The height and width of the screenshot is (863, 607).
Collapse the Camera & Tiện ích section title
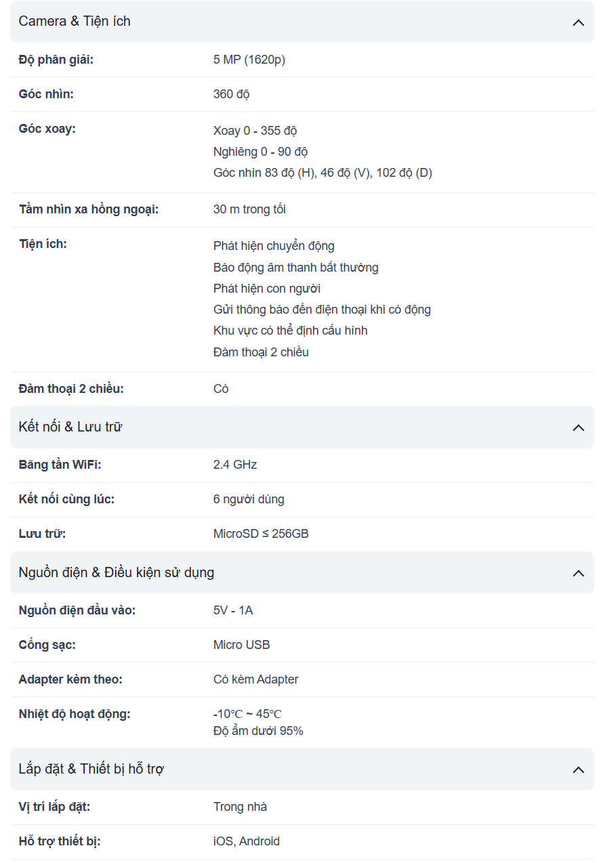(x=75, y=21)
